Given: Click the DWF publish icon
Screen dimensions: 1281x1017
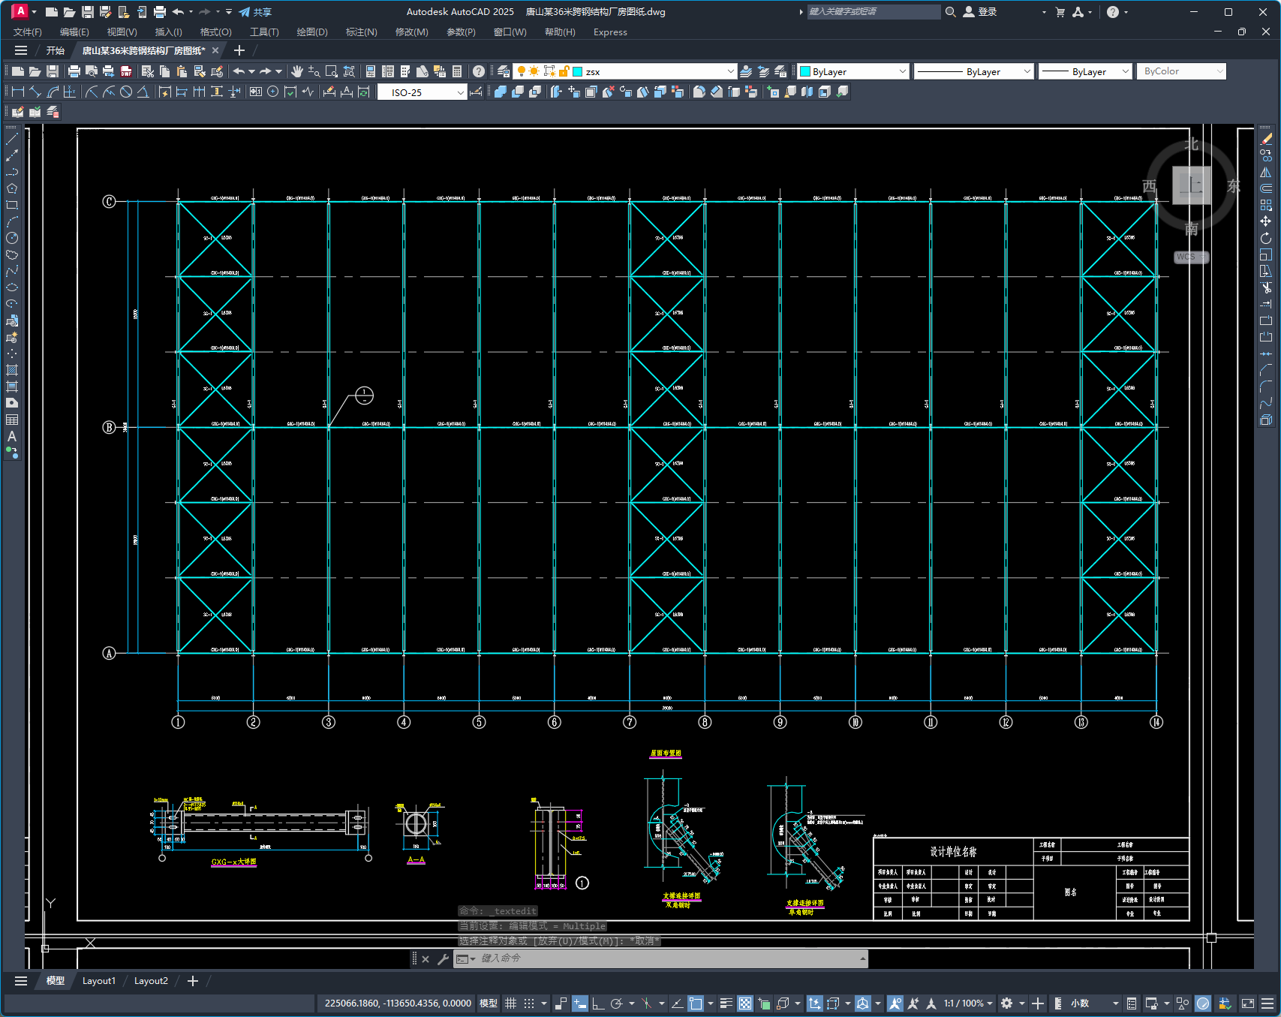Looking at the screenshot, I should 126,71.
